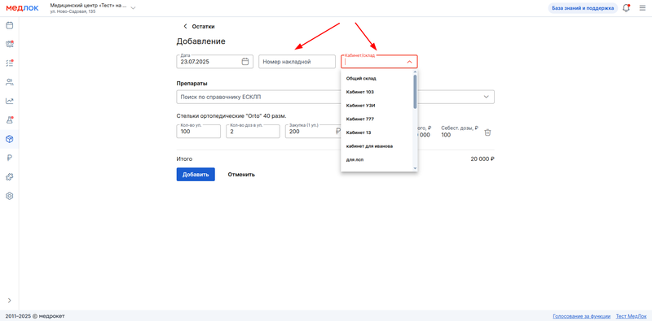Select Общий склад from list
The width and height of the screenshot is (652, 321).
[x=377, y=78]
